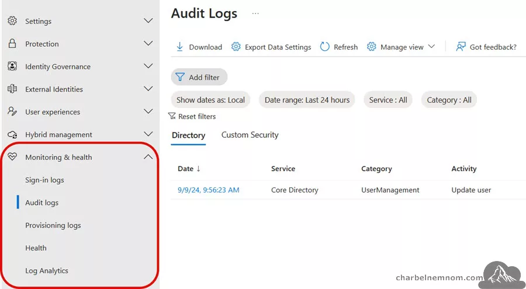Screen dimensions: 526x289
Task: Click the Got feedback? label
Action: click(493, 47)
